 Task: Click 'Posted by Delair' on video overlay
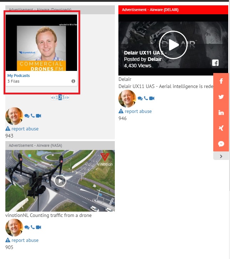143,59
